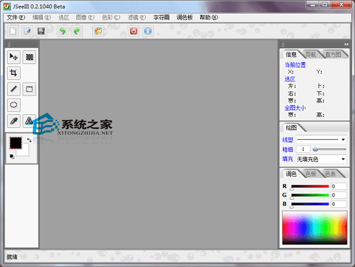Click the JSeeIII title bar app icon
Image resolution: width=355 pixels, height=267 pixels.
(x=7, y=6)
